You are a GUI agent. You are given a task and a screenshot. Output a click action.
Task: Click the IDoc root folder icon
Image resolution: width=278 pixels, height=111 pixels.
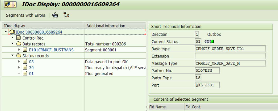tap(12, 32)
